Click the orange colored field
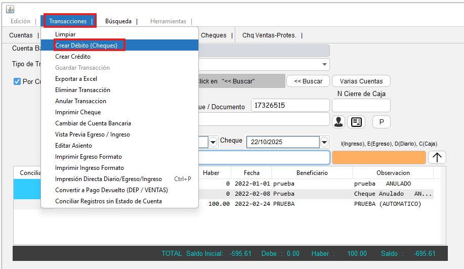464x269 pixels. coord(378,157)
